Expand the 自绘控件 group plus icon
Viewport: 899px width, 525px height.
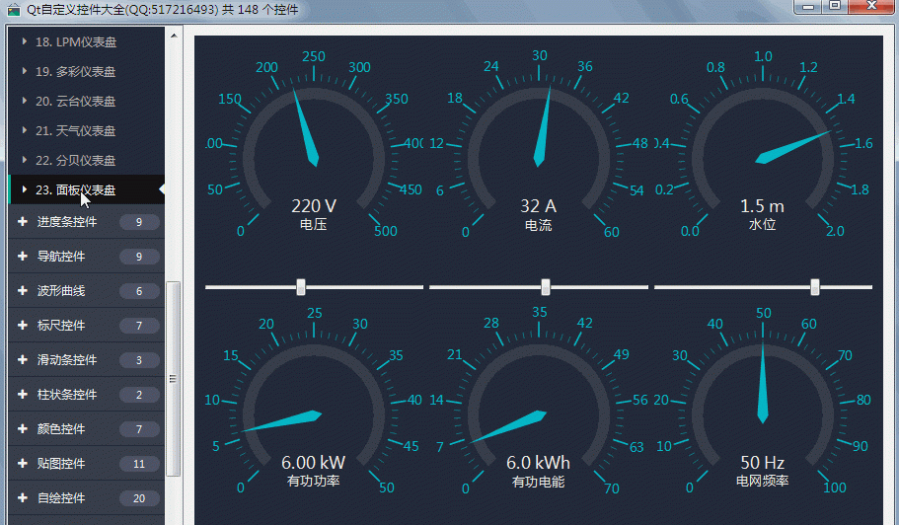click(23, 497)
